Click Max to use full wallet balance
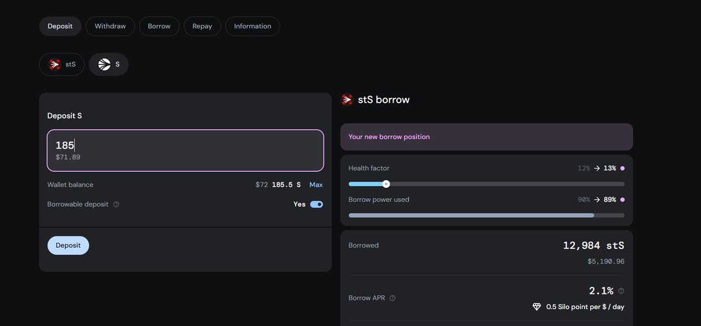 pos(316,185)
